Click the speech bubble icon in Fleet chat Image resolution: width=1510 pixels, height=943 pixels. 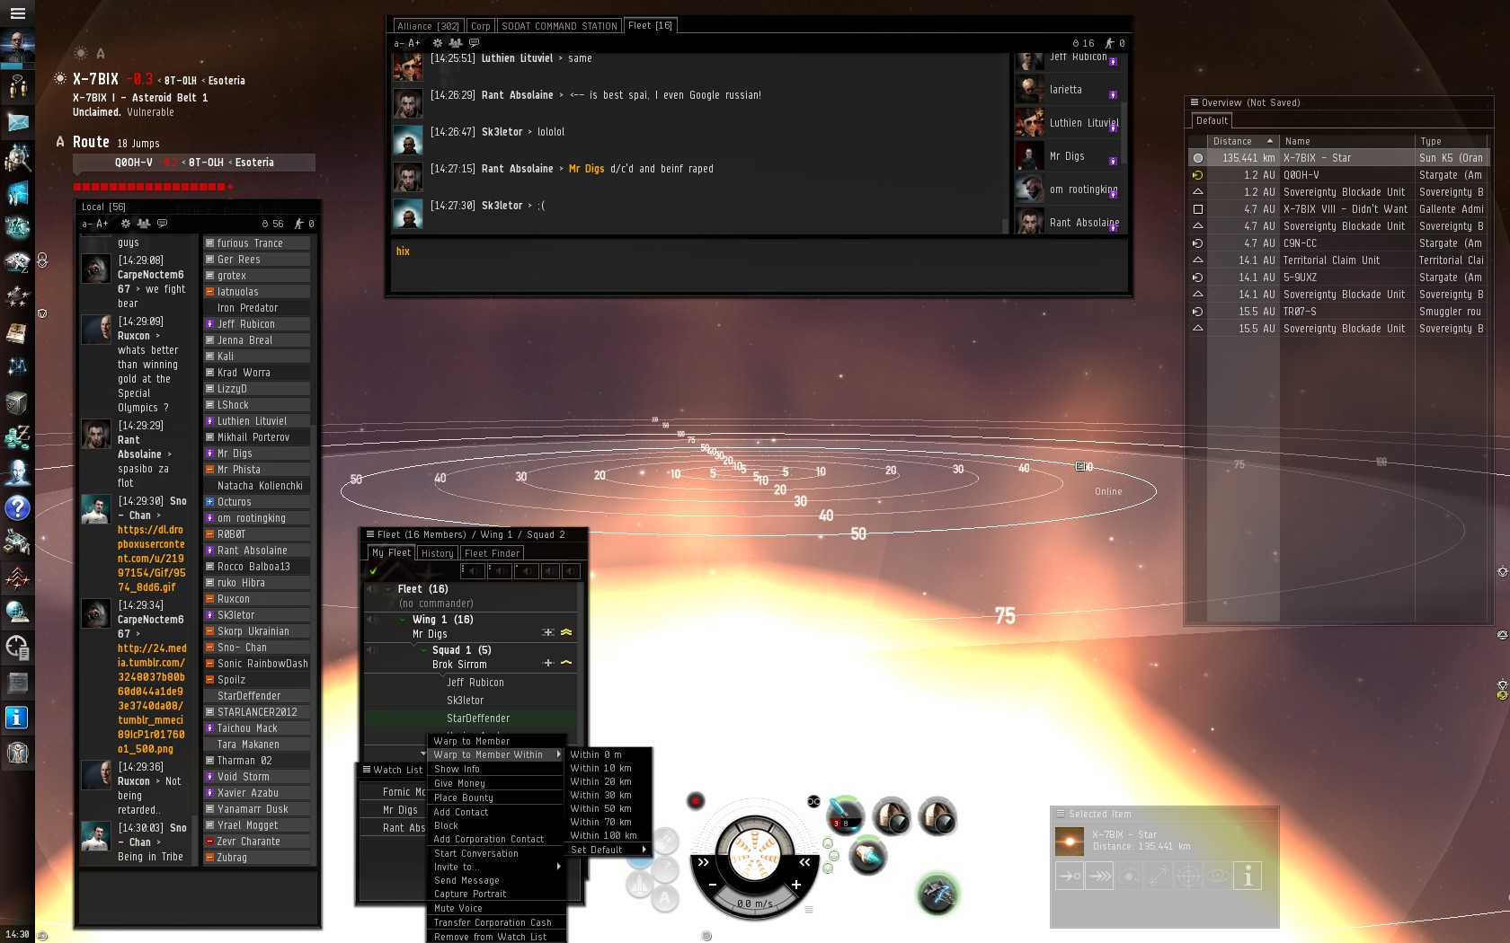474,43
